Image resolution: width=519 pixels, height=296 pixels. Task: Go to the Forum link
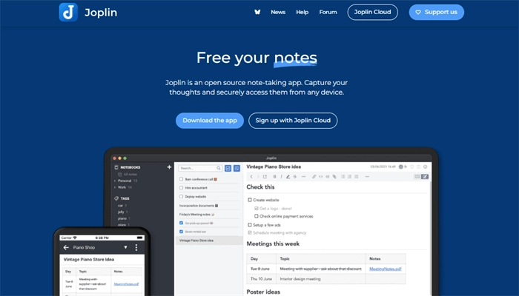click(328, 12)
